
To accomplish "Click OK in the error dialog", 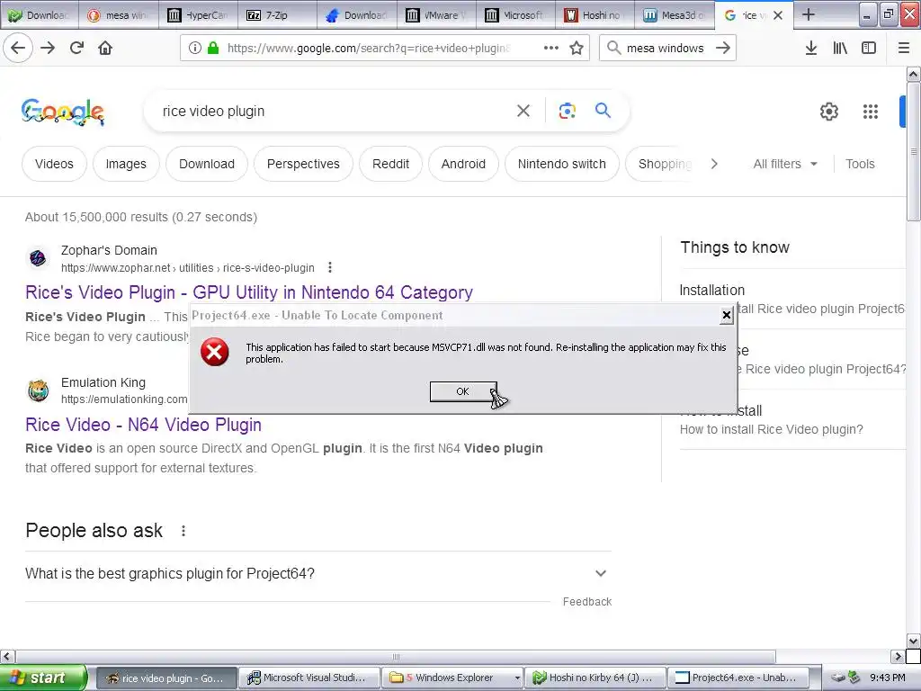I will [463, 391].
